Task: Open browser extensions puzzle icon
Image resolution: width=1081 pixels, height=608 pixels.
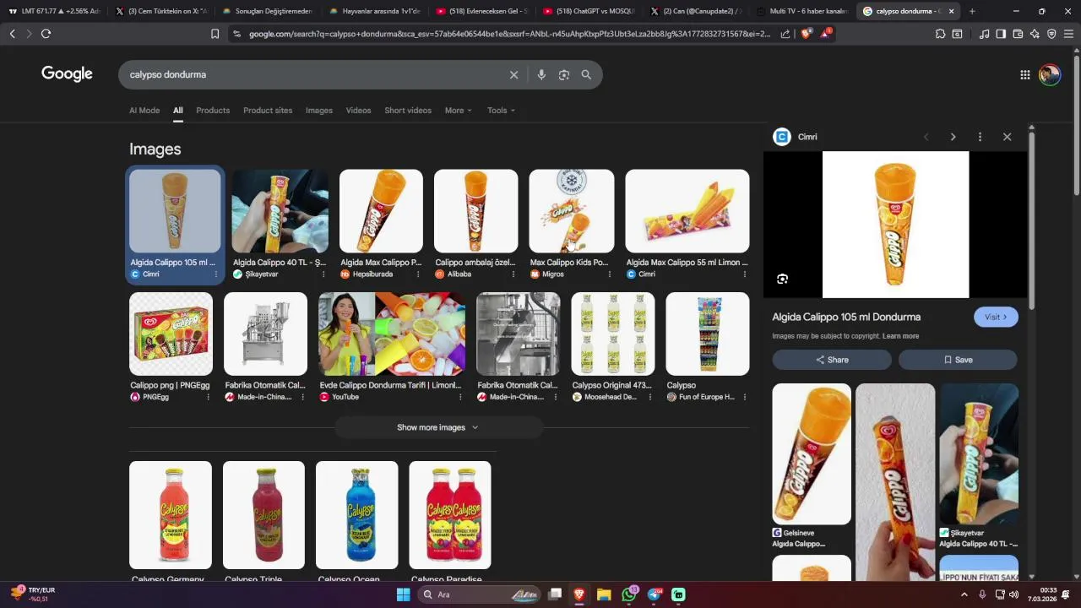Action: pyautogui.click(x=940, y=34)
